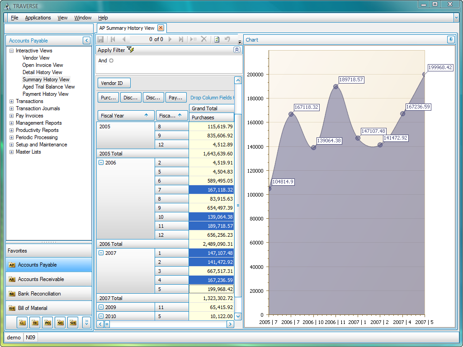This screenshot has width=463, height=347.
Task: Click the Apply Filter funnel icon
Action: click(x=130, y=50)
